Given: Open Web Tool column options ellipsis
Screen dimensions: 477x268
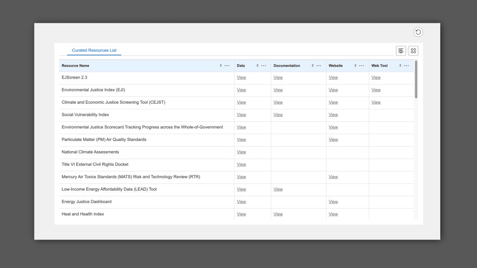Looking at the screenshot, I should click(x=406, y=66).
